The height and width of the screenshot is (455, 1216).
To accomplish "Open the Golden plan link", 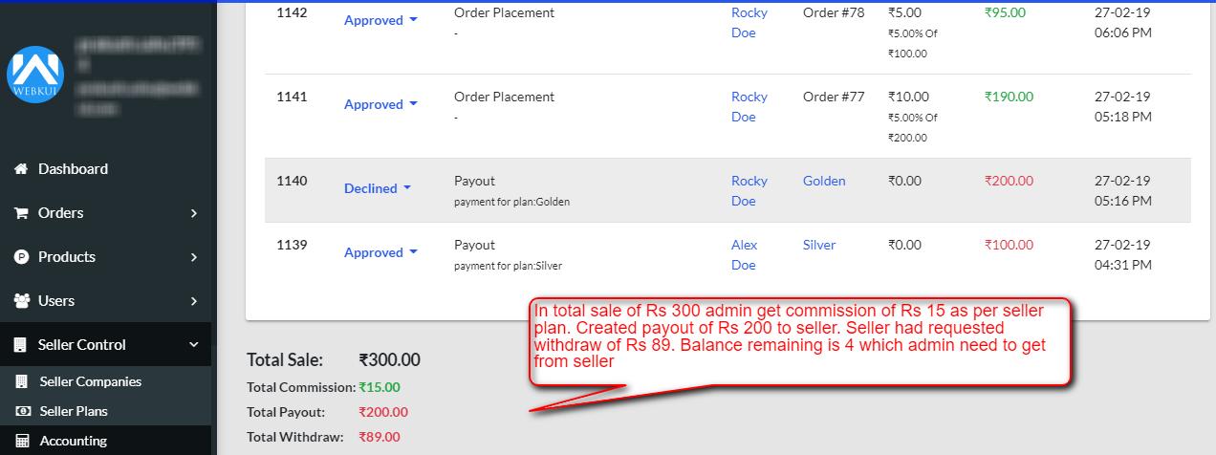I will (824, 181).
